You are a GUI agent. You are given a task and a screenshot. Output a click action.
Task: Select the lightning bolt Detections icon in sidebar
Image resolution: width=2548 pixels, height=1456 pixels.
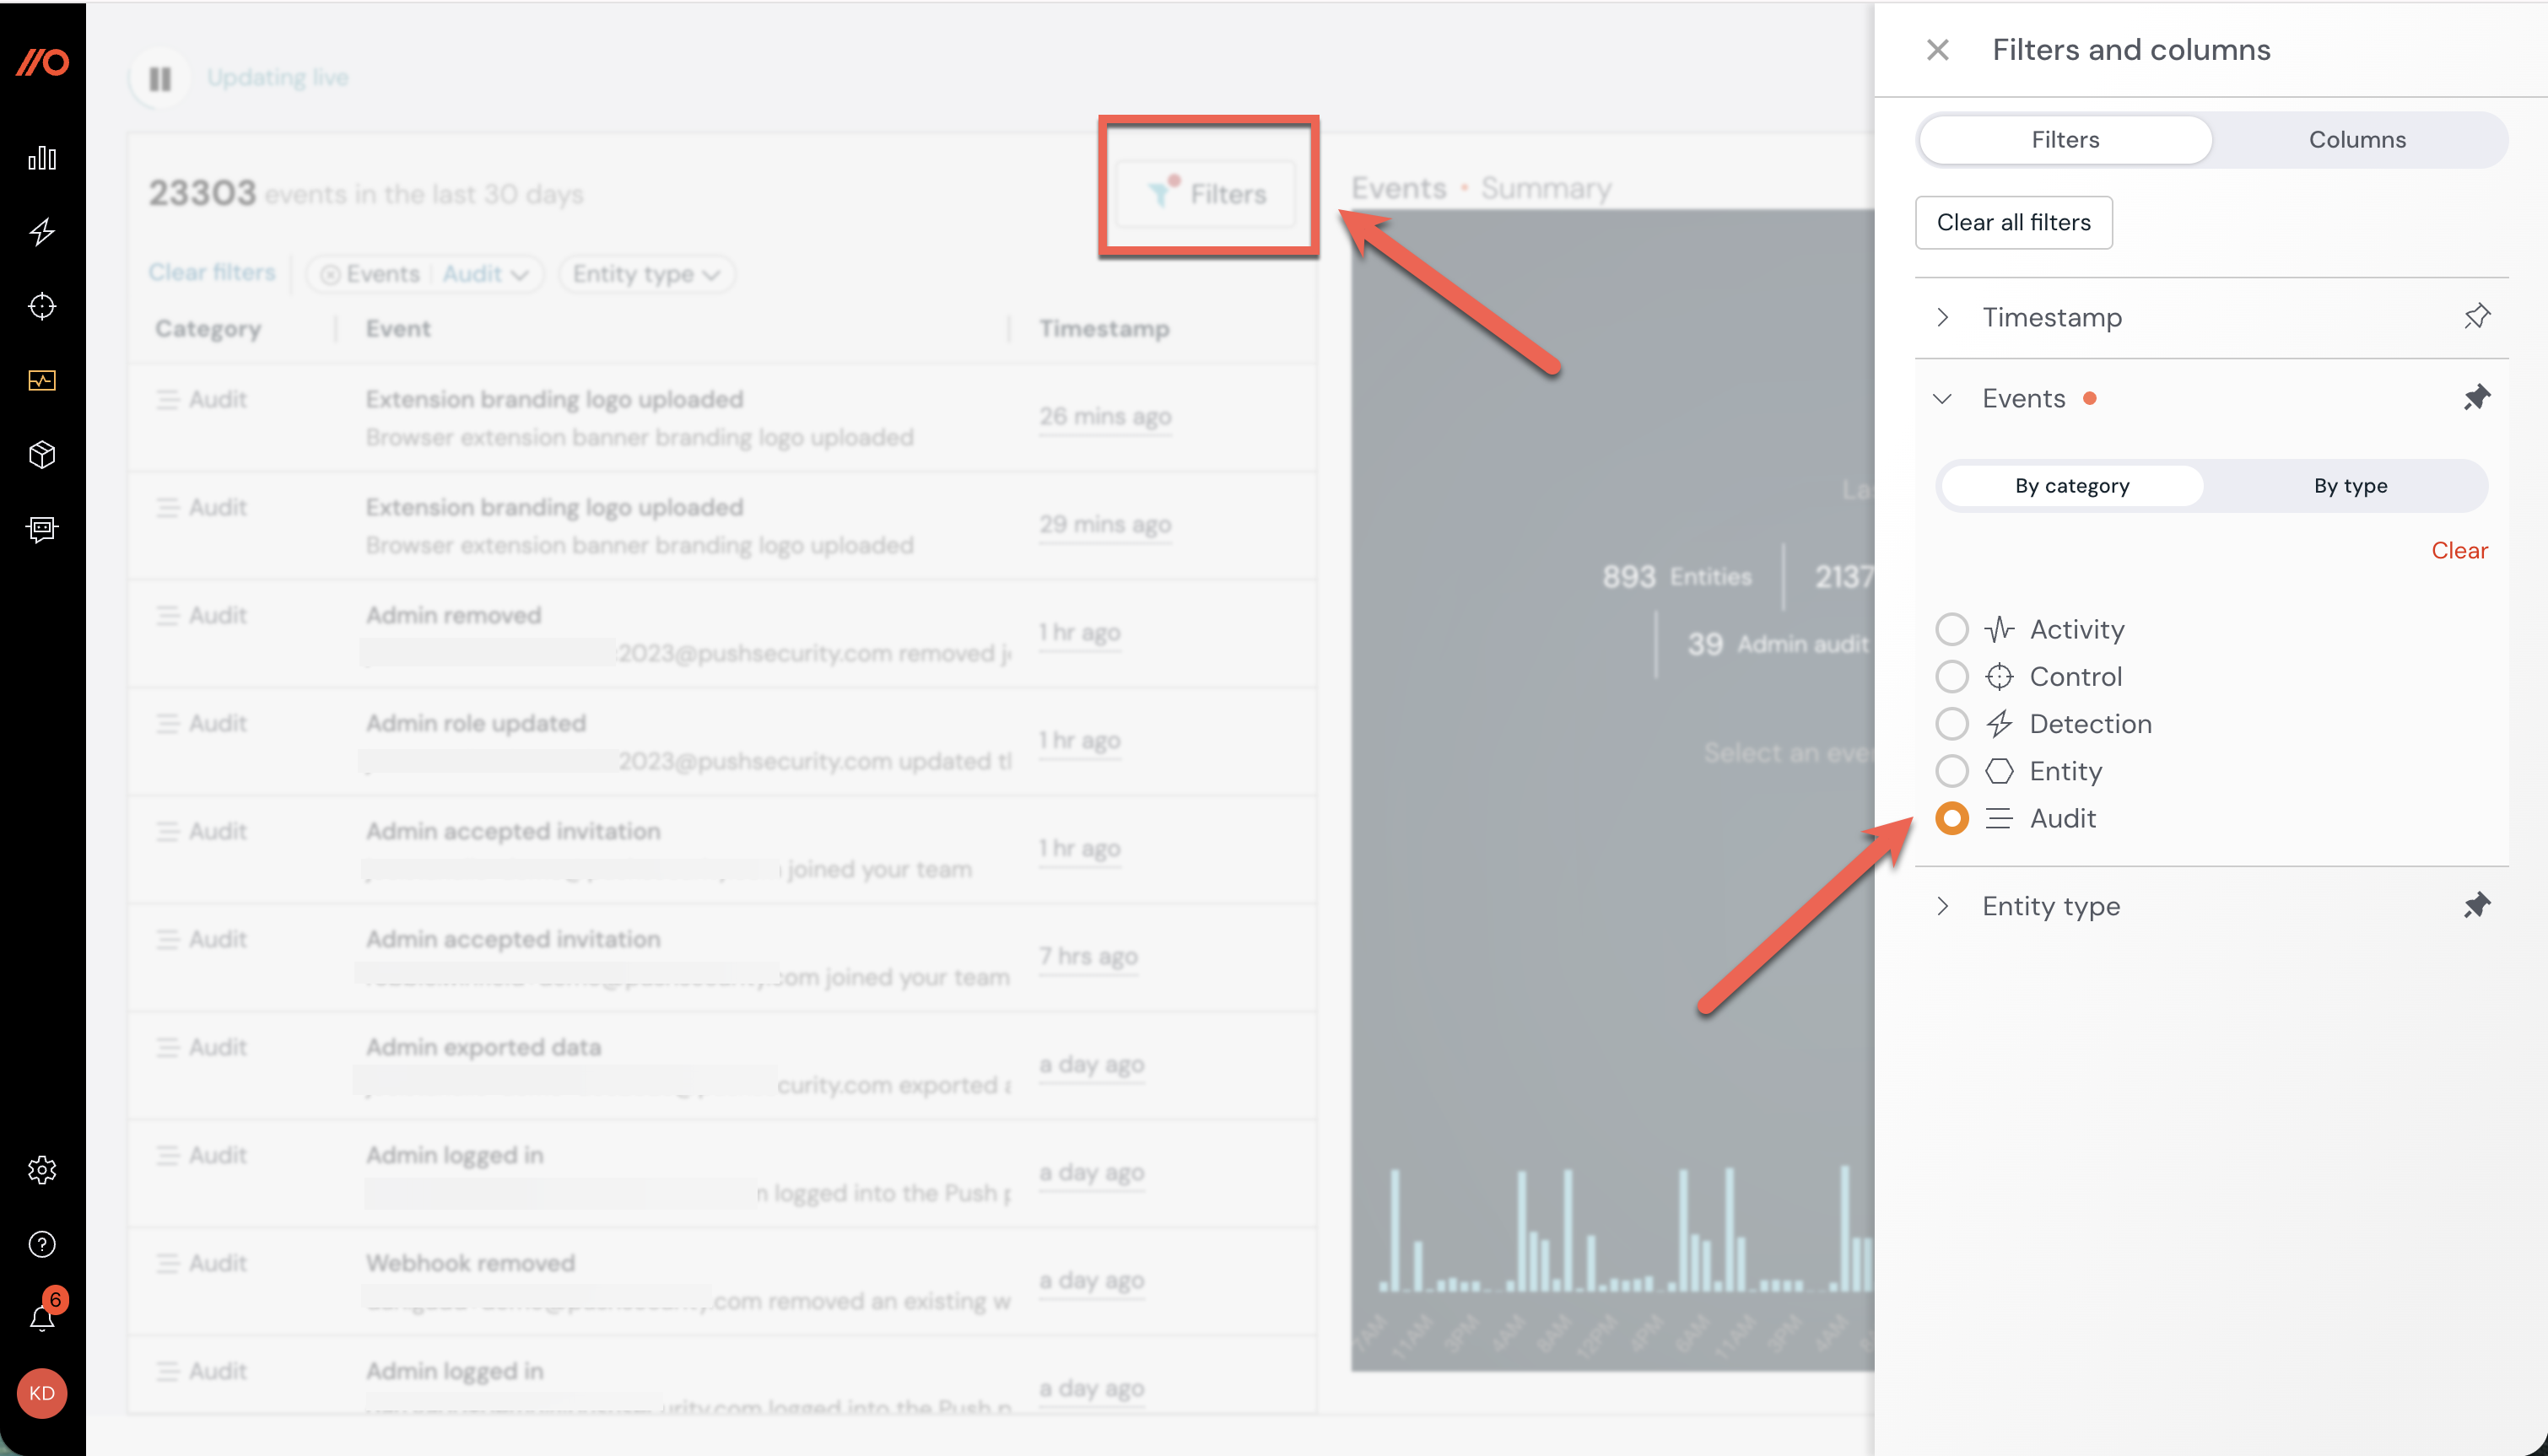(42, 232)
